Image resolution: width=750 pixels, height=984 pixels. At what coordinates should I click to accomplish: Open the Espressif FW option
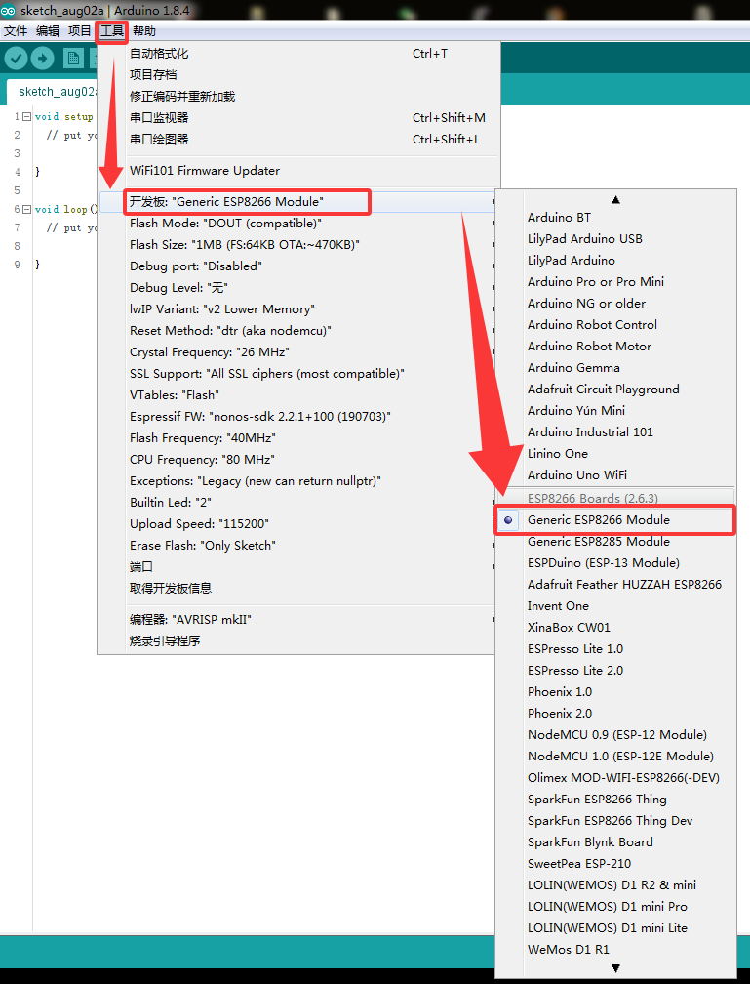pos(298,416)
